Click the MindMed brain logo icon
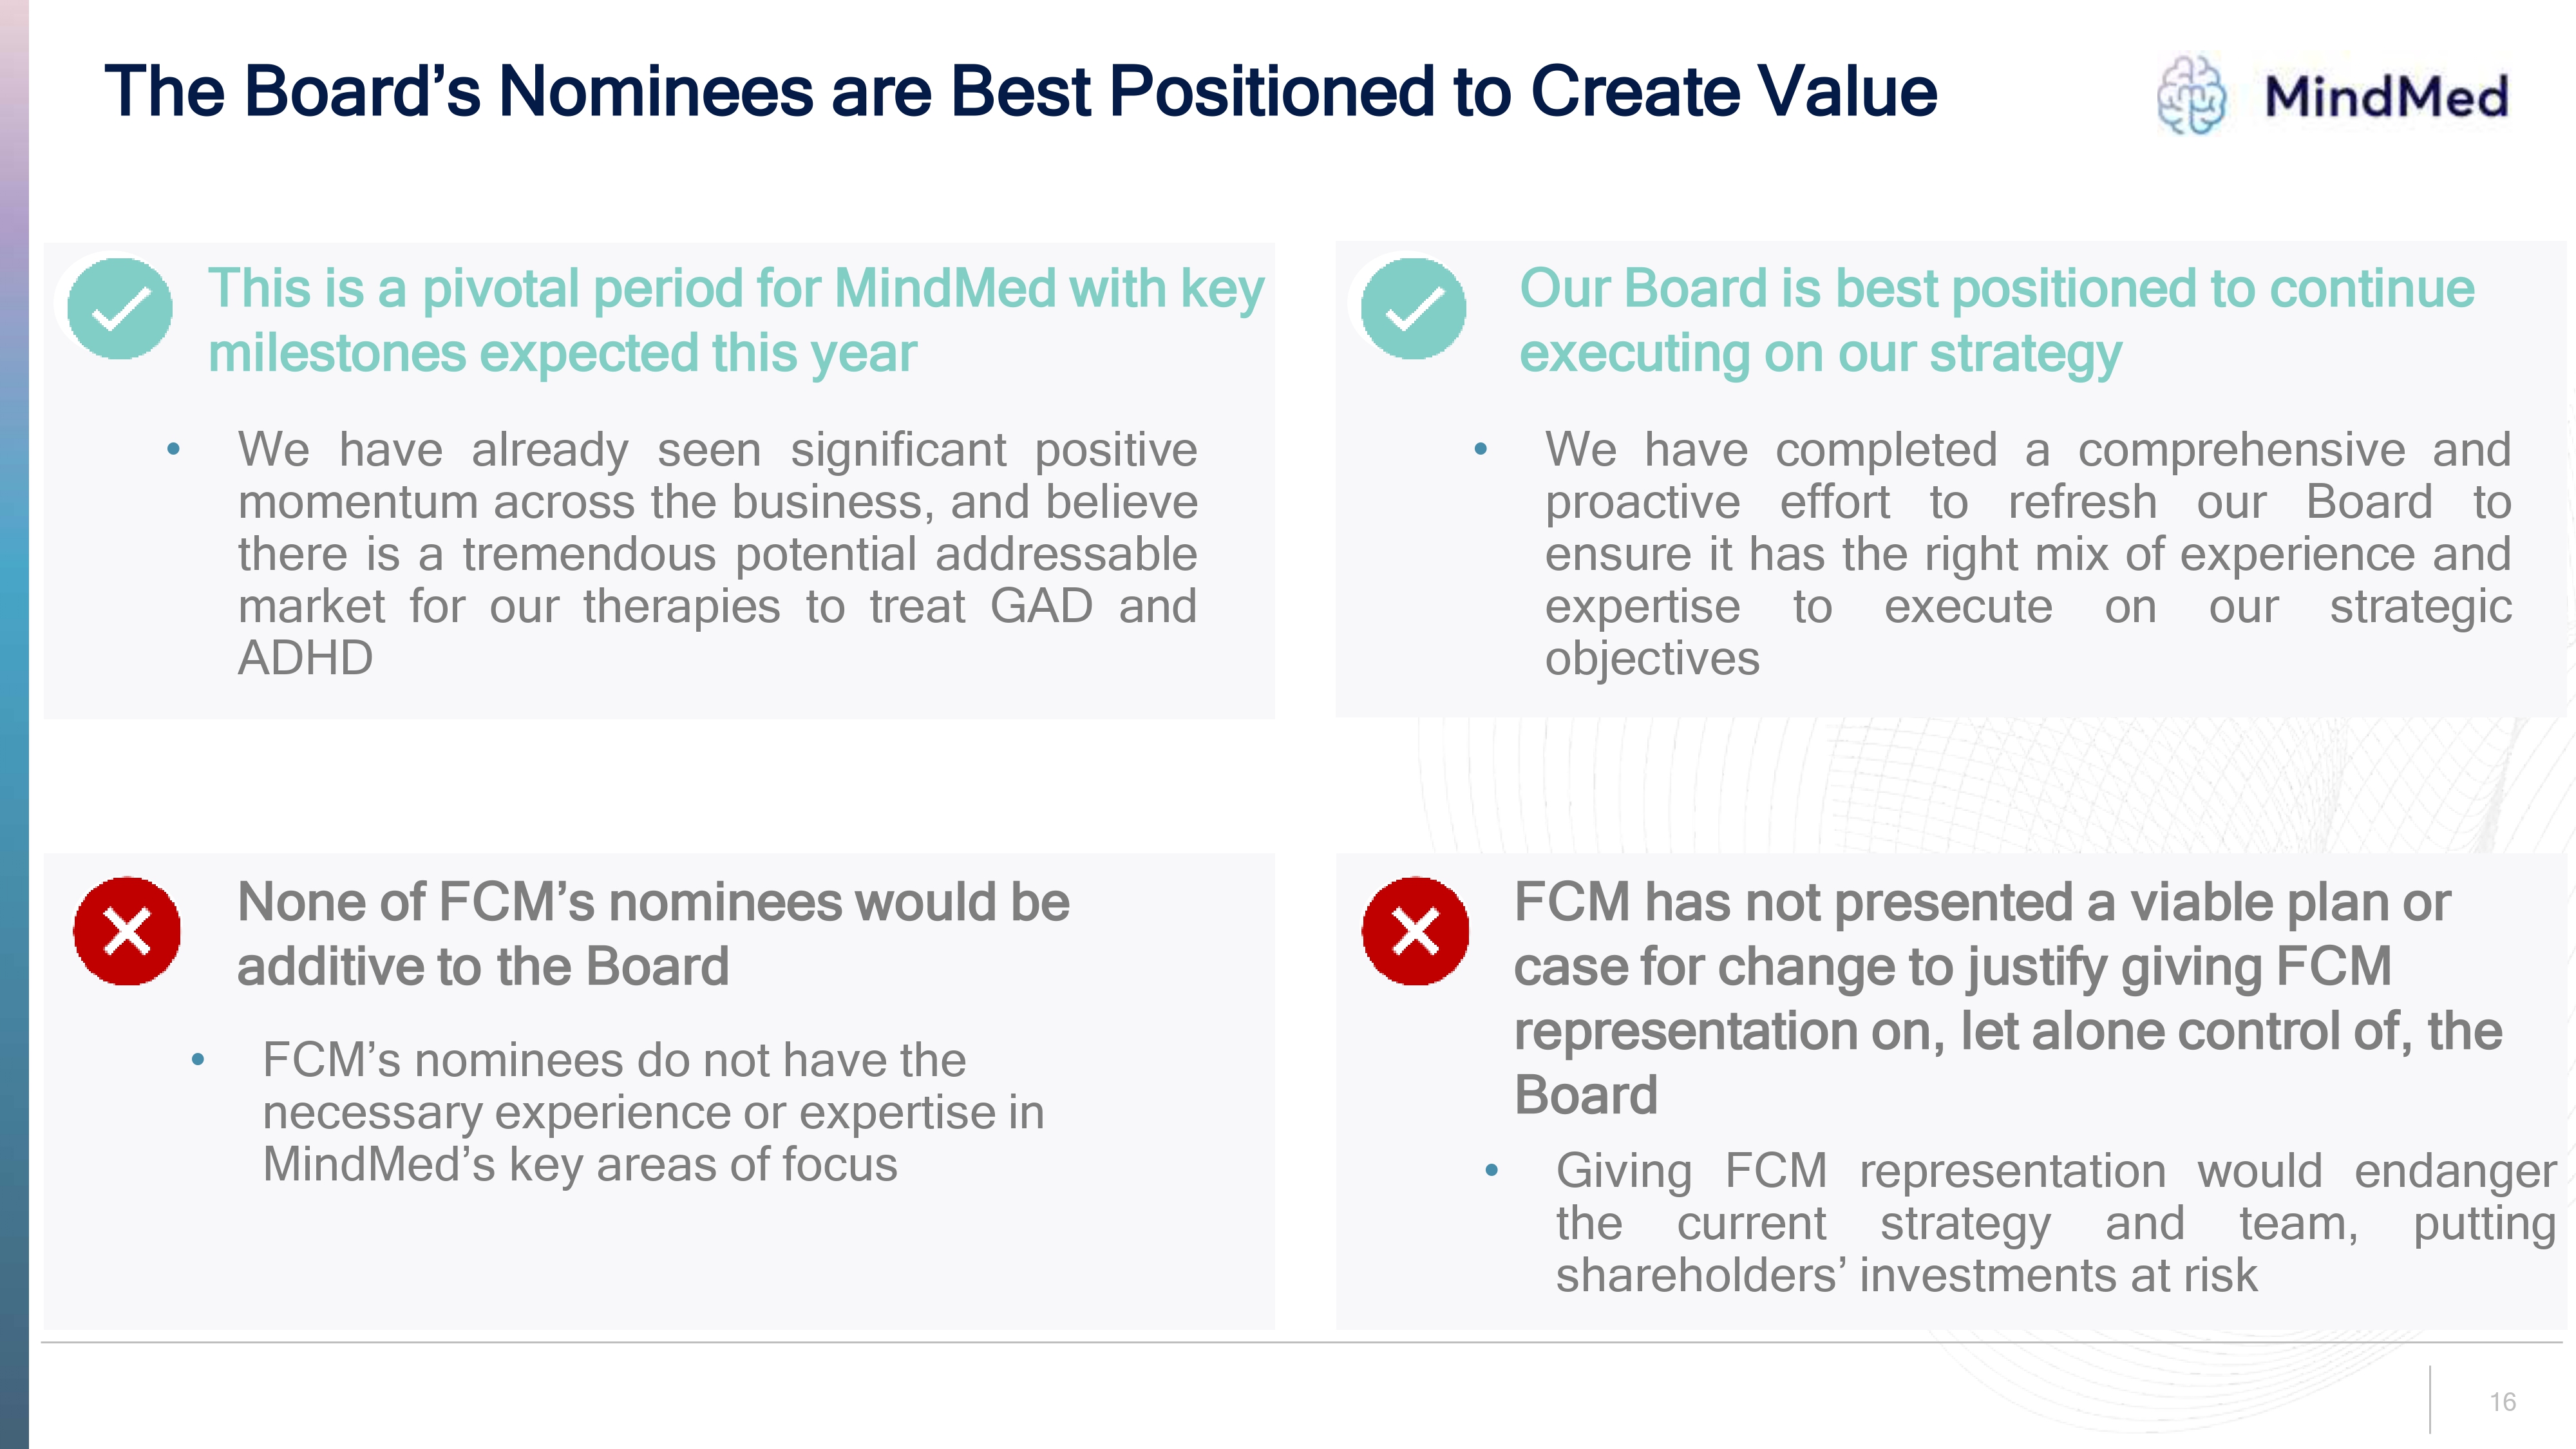This screenshot has height=1449, width=2576. (2191, 95)
